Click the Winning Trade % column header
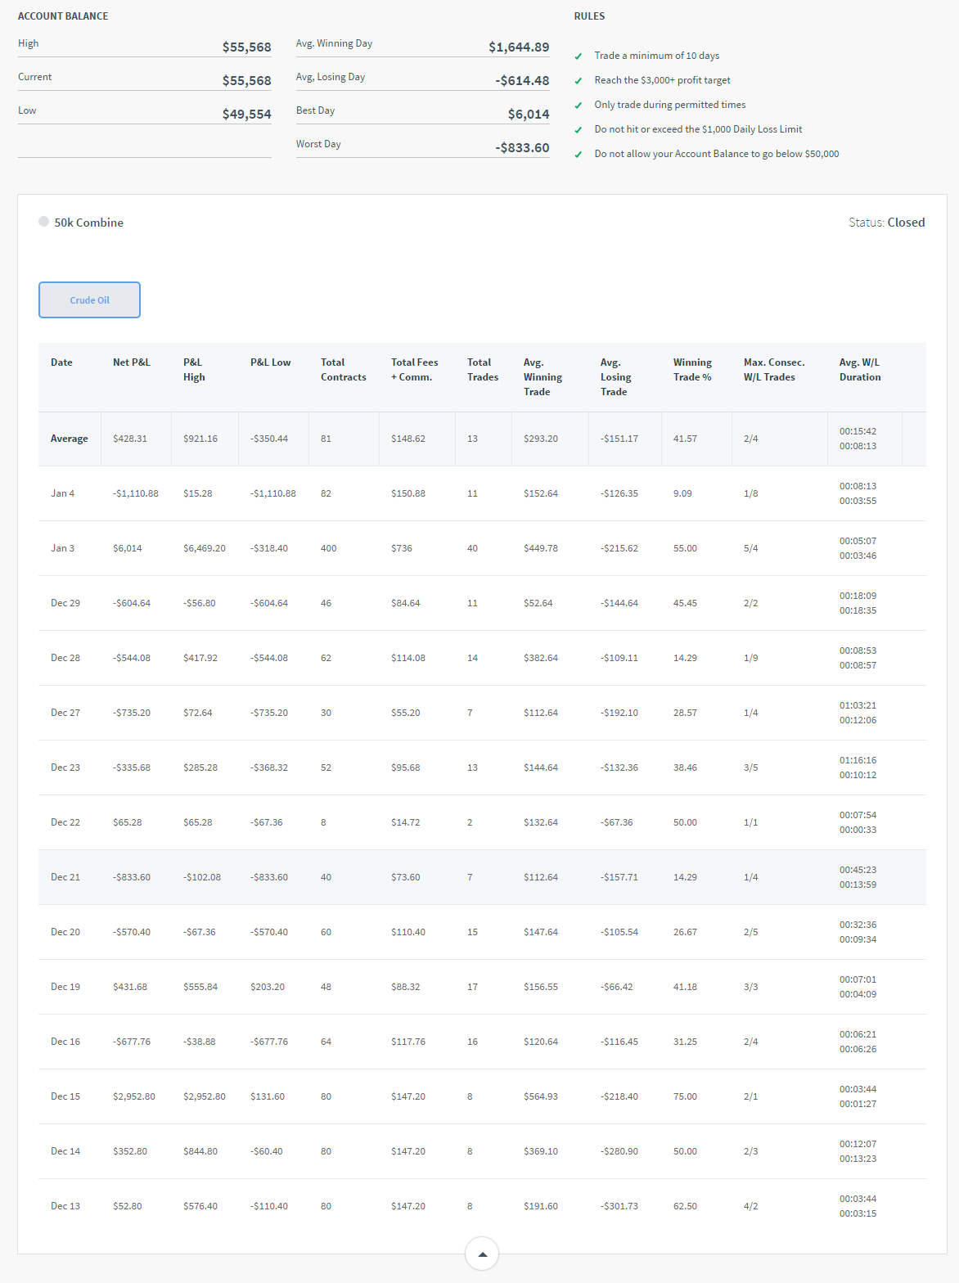959x1283 pixels. pyautogui.click(x=692, y=370)
